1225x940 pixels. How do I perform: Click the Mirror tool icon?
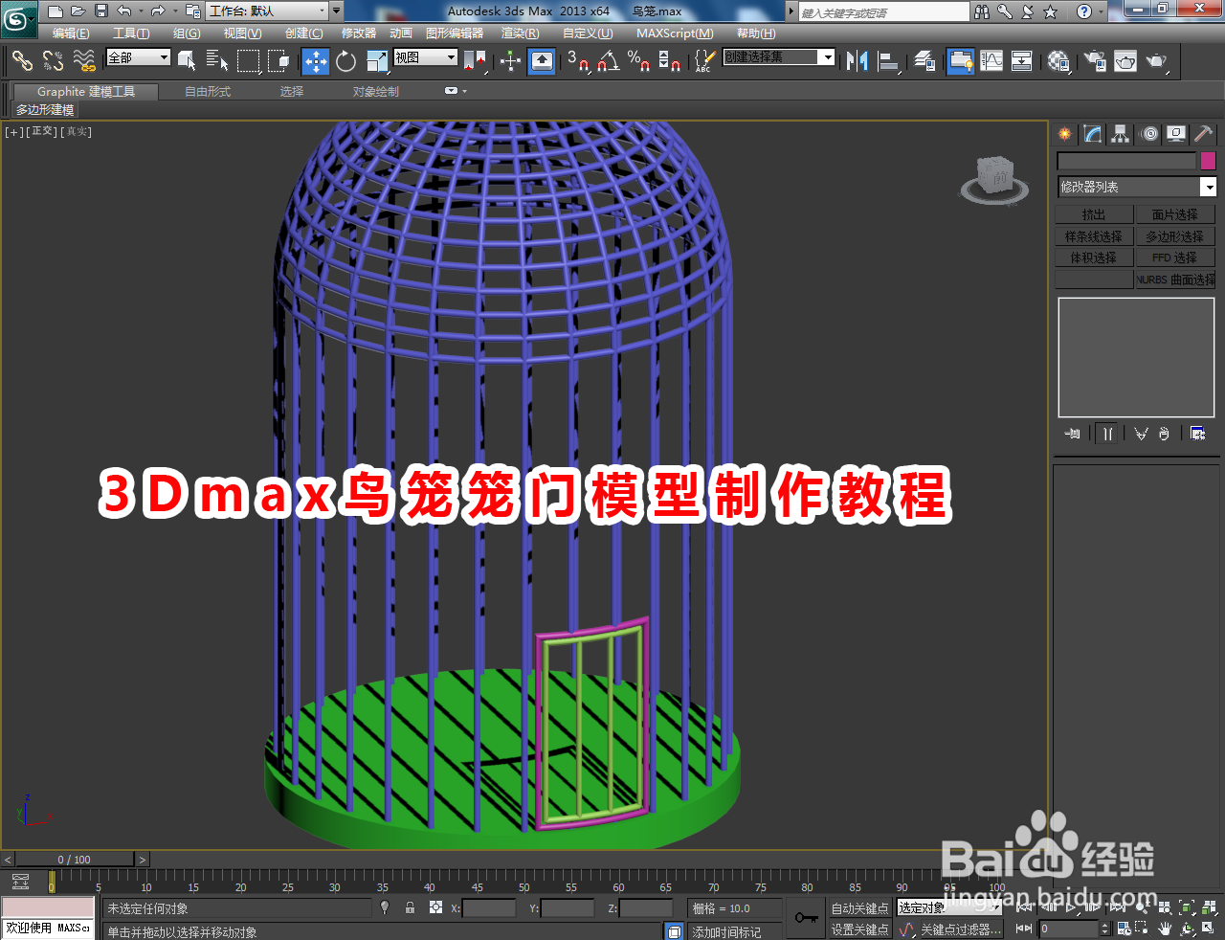(857, 61)
